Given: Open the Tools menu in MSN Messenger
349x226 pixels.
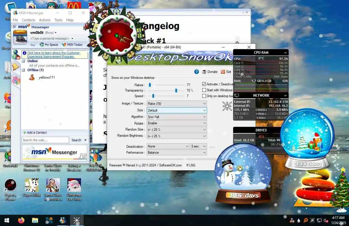Looking at the screenshot, I should [x=58, y=20].
